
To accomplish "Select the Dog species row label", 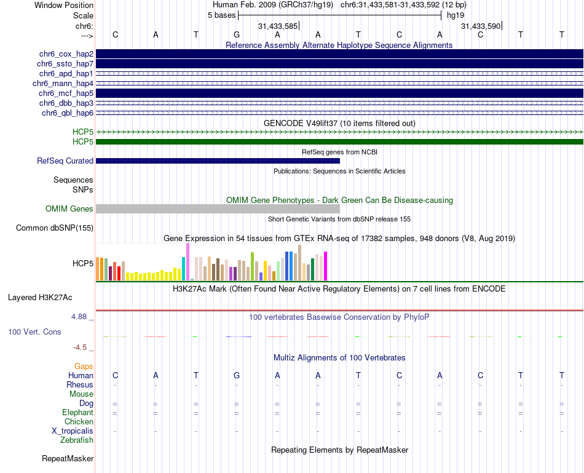I will (x=86, y=403).
